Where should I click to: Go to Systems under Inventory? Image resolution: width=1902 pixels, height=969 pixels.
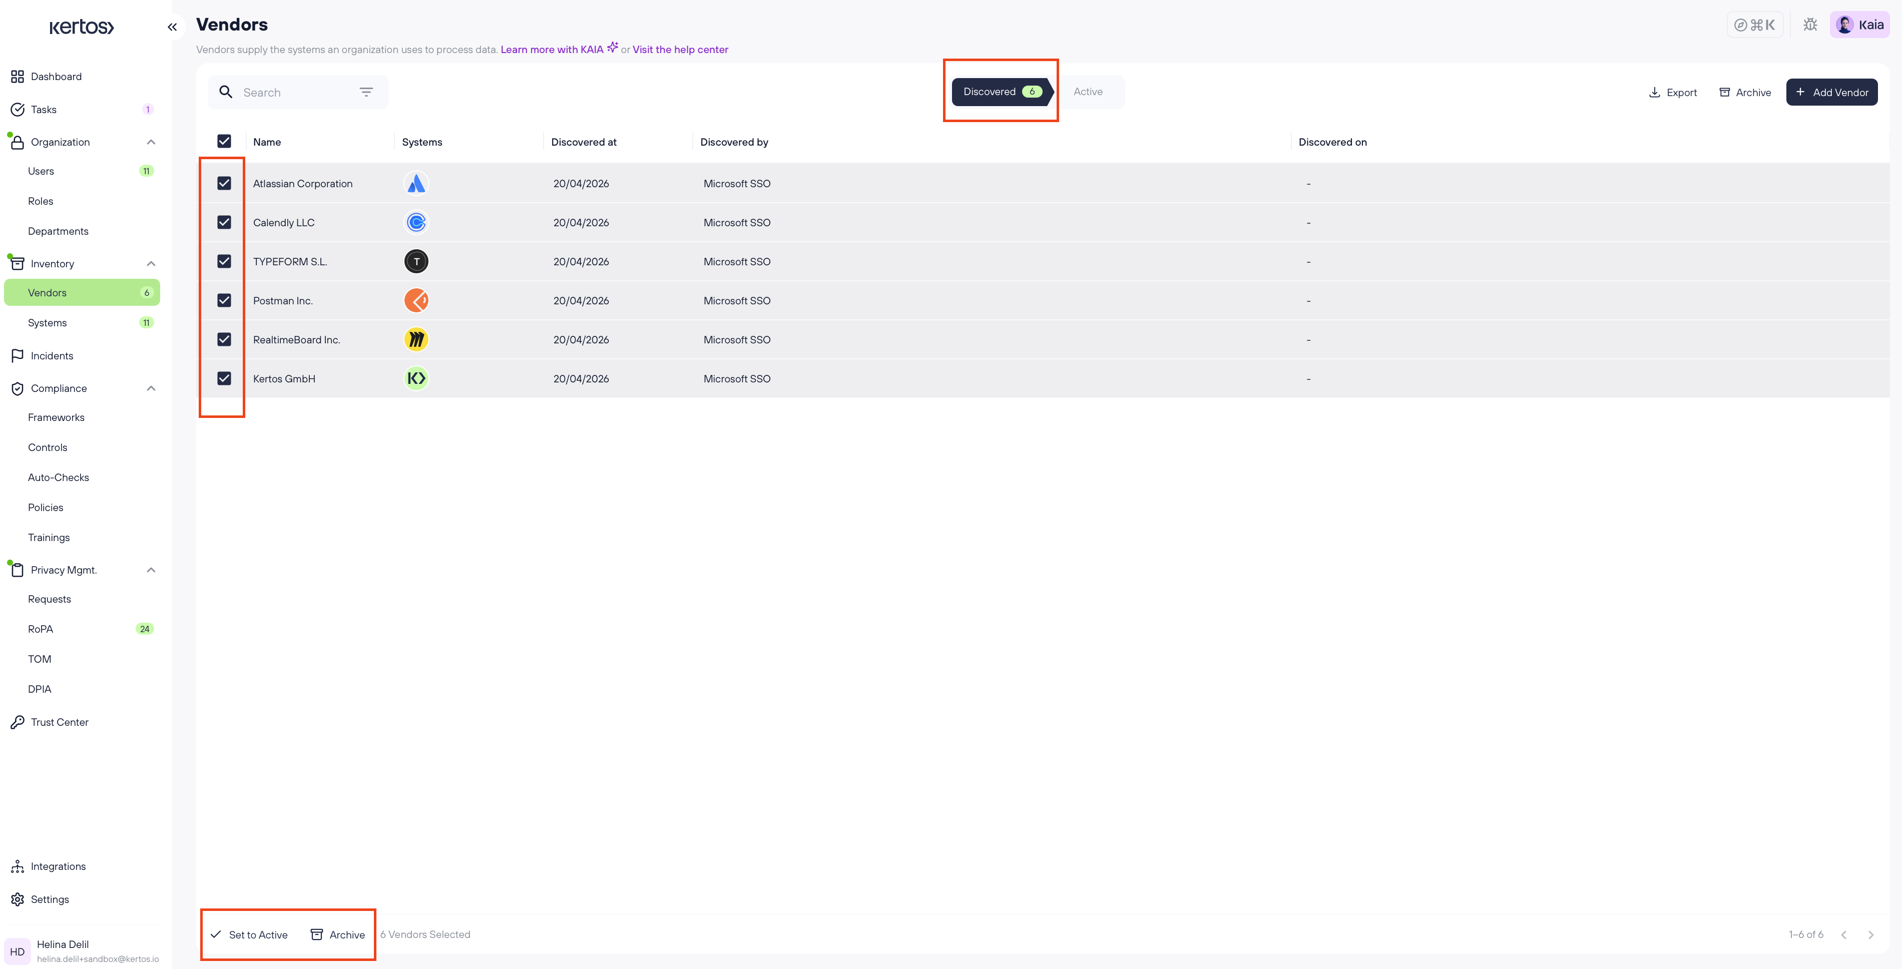click(x=82, y=323)
